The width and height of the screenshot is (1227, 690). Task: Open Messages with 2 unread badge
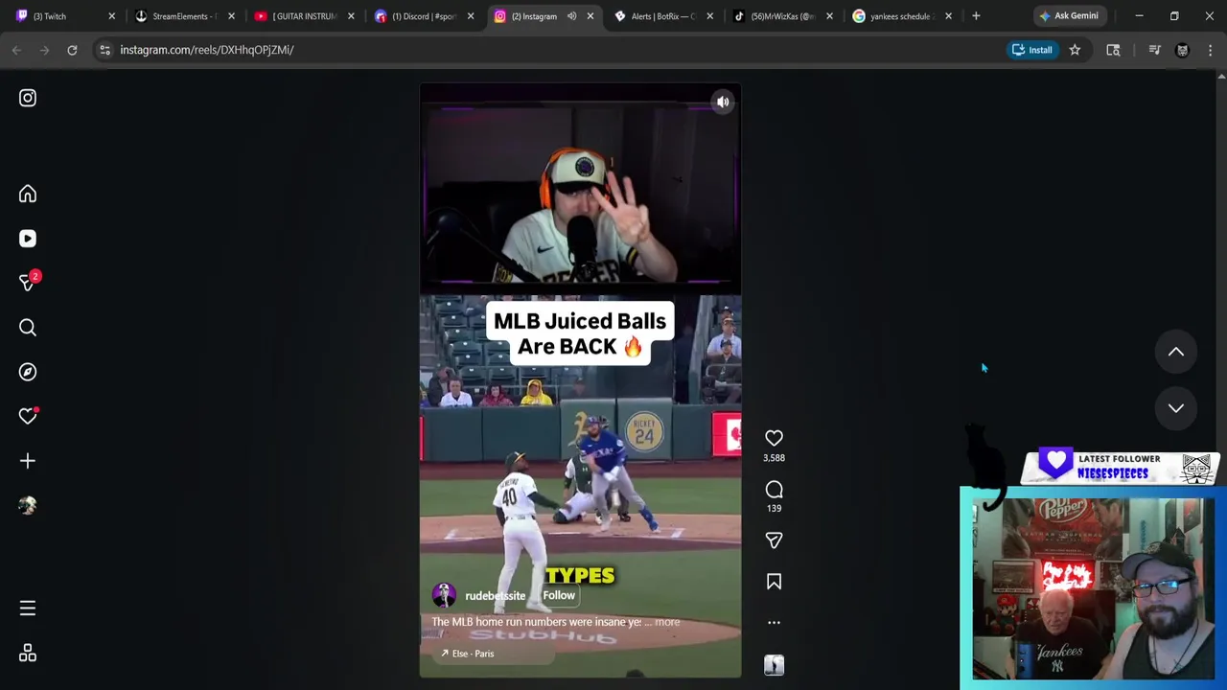tap(28, 282)
